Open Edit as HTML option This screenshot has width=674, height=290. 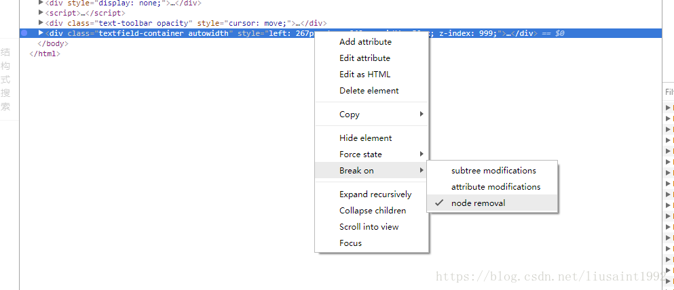[372, 75]
